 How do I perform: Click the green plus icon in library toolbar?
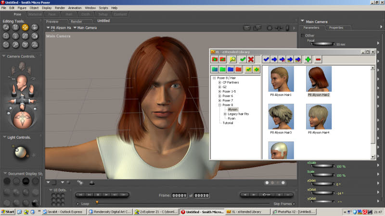308,59
